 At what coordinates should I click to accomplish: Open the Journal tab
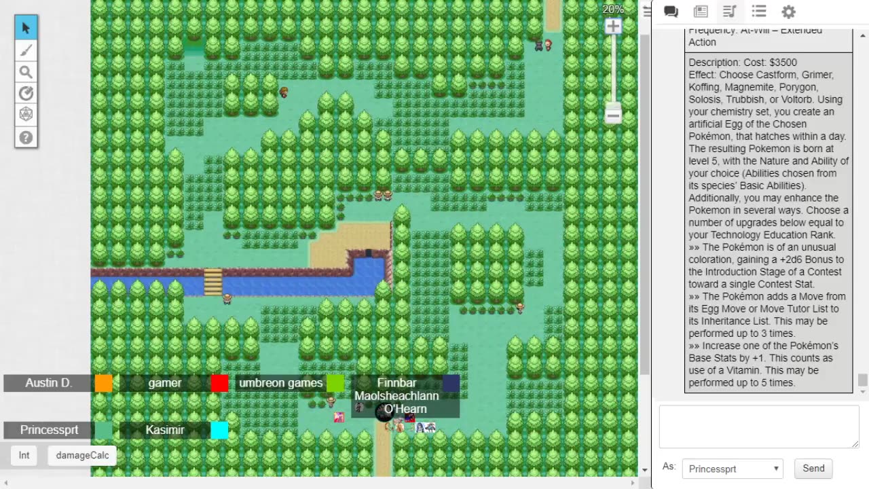tap(701, 12)
